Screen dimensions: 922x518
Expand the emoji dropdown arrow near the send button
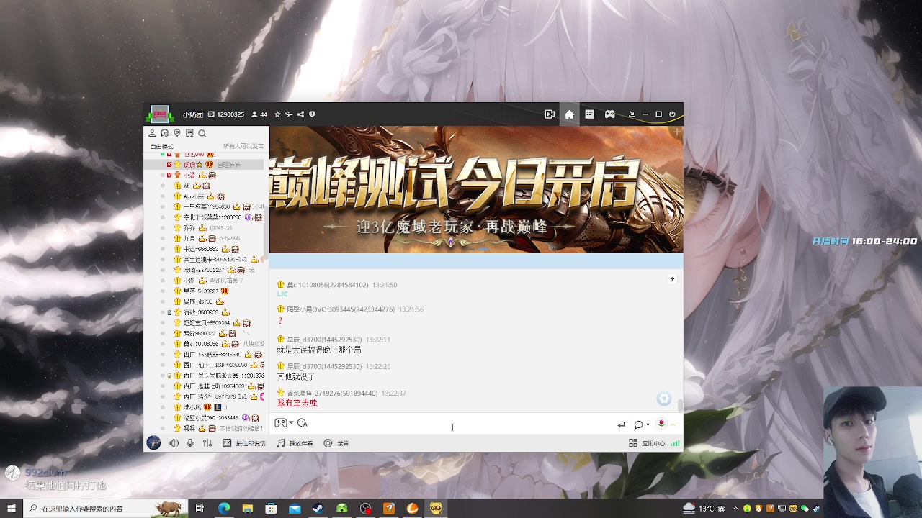[x=647, y=424]
